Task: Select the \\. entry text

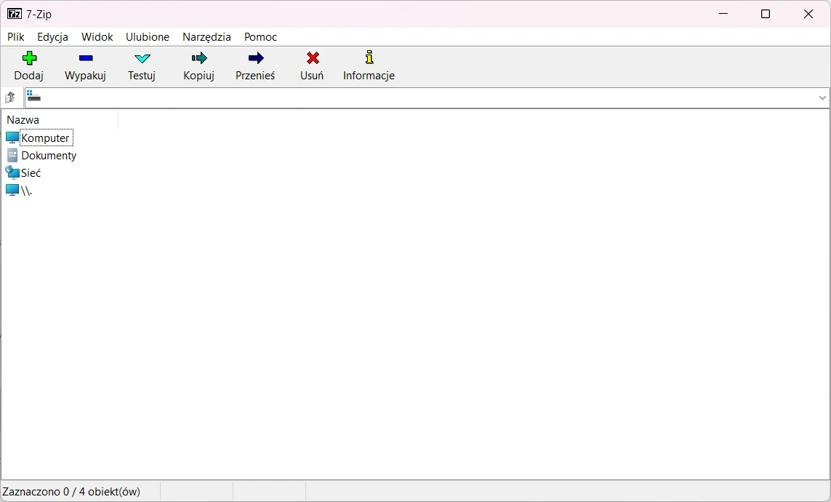Action: [x=26, y=191]
